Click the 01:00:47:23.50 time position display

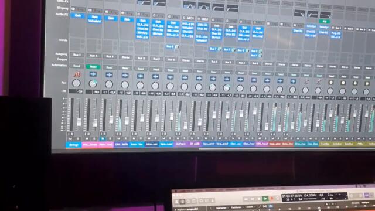point(292,196)
